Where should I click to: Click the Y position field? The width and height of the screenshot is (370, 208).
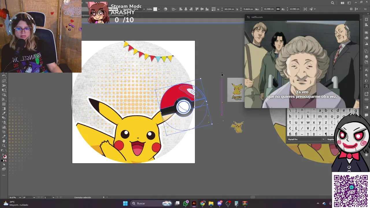248,9
